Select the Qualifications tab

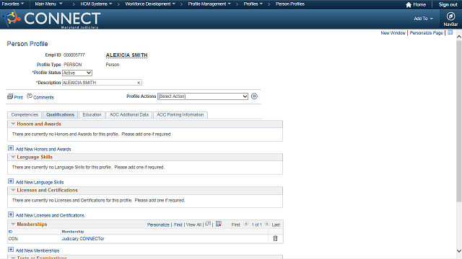(x=61, y=115)
